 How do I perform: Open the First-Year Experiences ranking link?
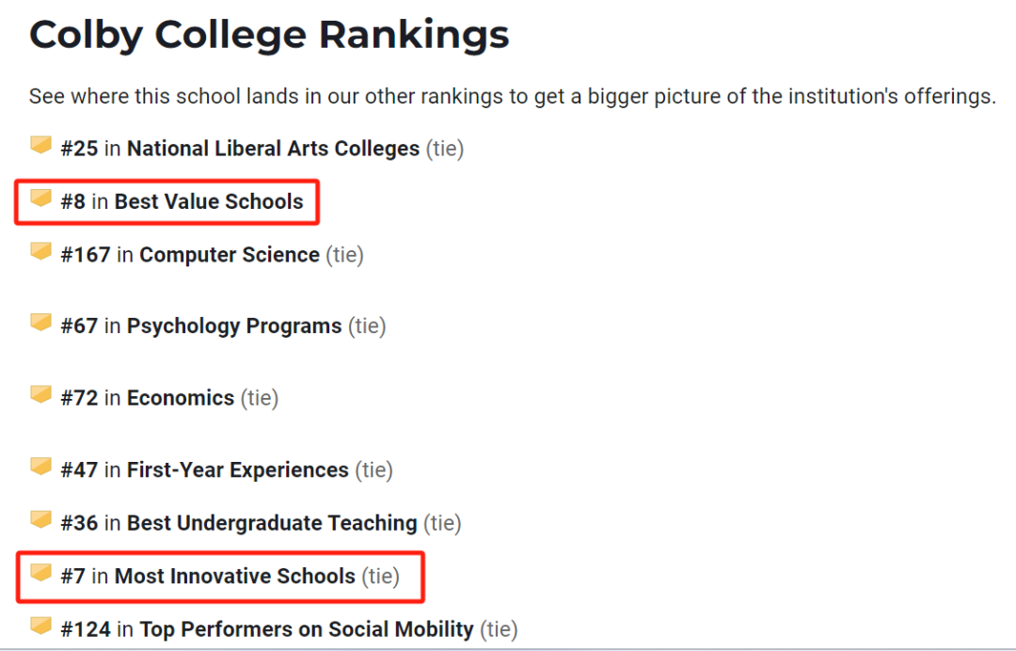click(x=237, y=469)
